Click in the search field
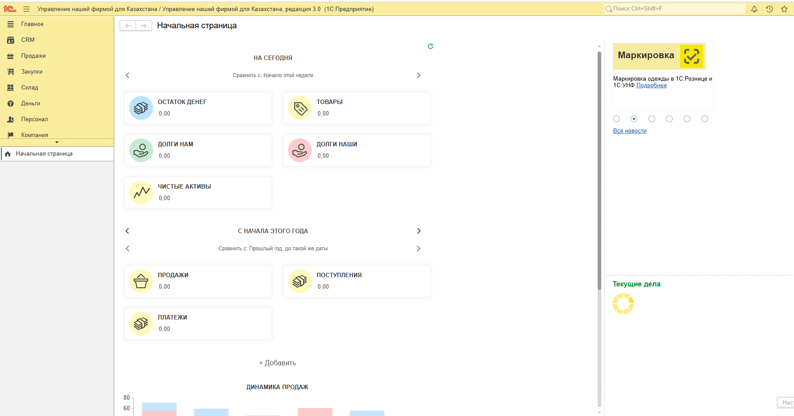Screen dimensions: 794x416 point(675,9)
